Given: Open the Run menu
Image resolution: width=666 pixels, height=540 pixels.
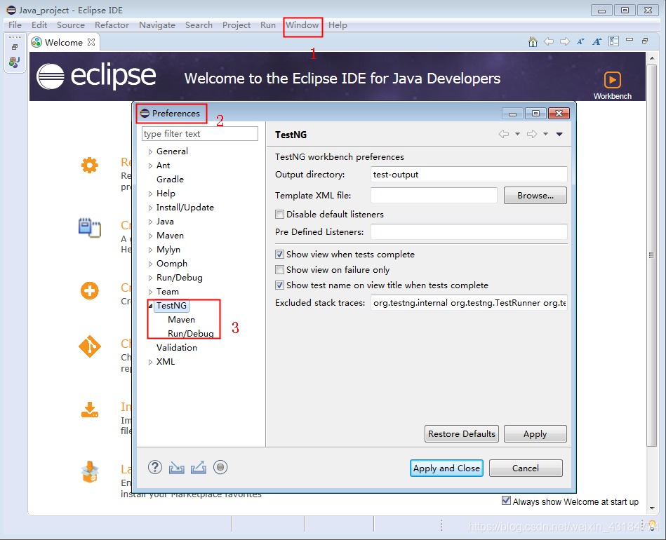Looking at the screenshot, I should pyautogui.click(x=268, y=25).
